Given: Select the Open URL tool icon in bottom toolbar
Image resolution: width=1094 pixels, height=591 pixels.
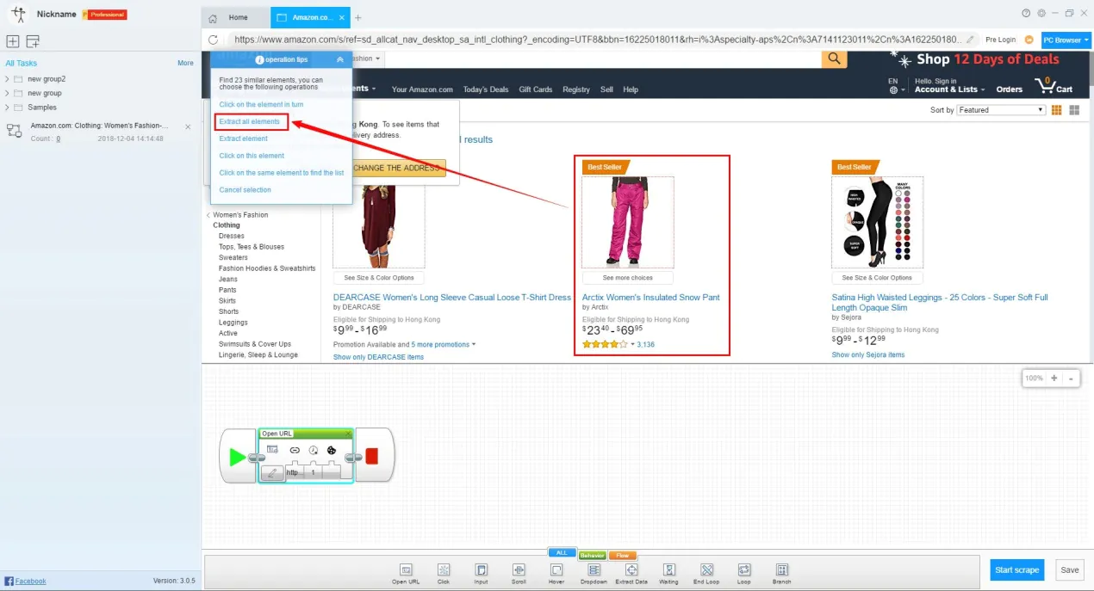Looking at the screenshot, I should click(x=406, y=569).
